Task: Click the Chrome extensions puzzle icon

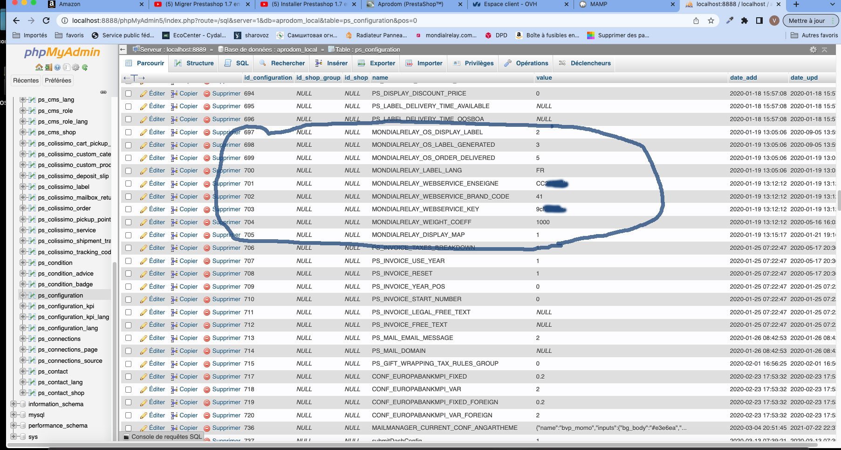Action: pyautogui.click(x=745, y=21)
